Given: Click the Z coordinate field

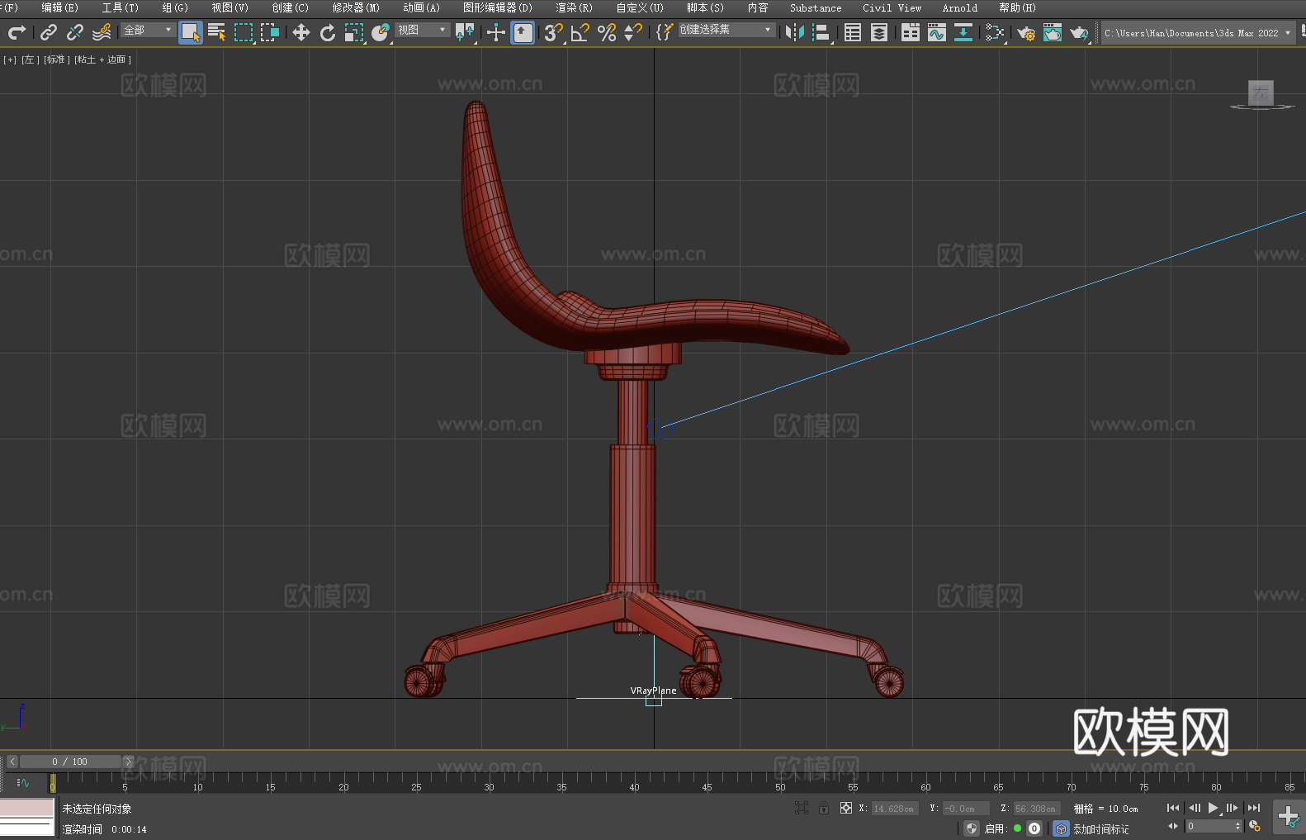Looking at the screenshot, I should 1036,809.
